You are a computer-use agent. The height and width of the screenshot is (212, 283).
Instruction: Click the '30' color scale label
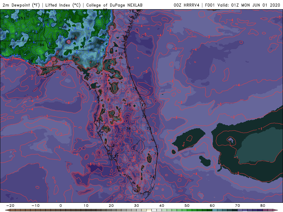point(137,206)
